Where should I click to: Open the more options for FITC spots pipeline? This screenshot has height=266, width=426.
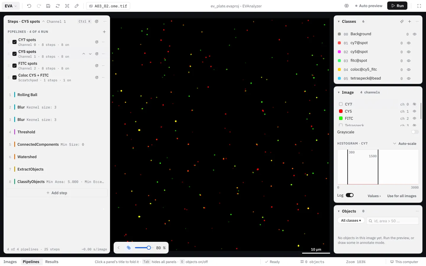[x=103, y=66]
